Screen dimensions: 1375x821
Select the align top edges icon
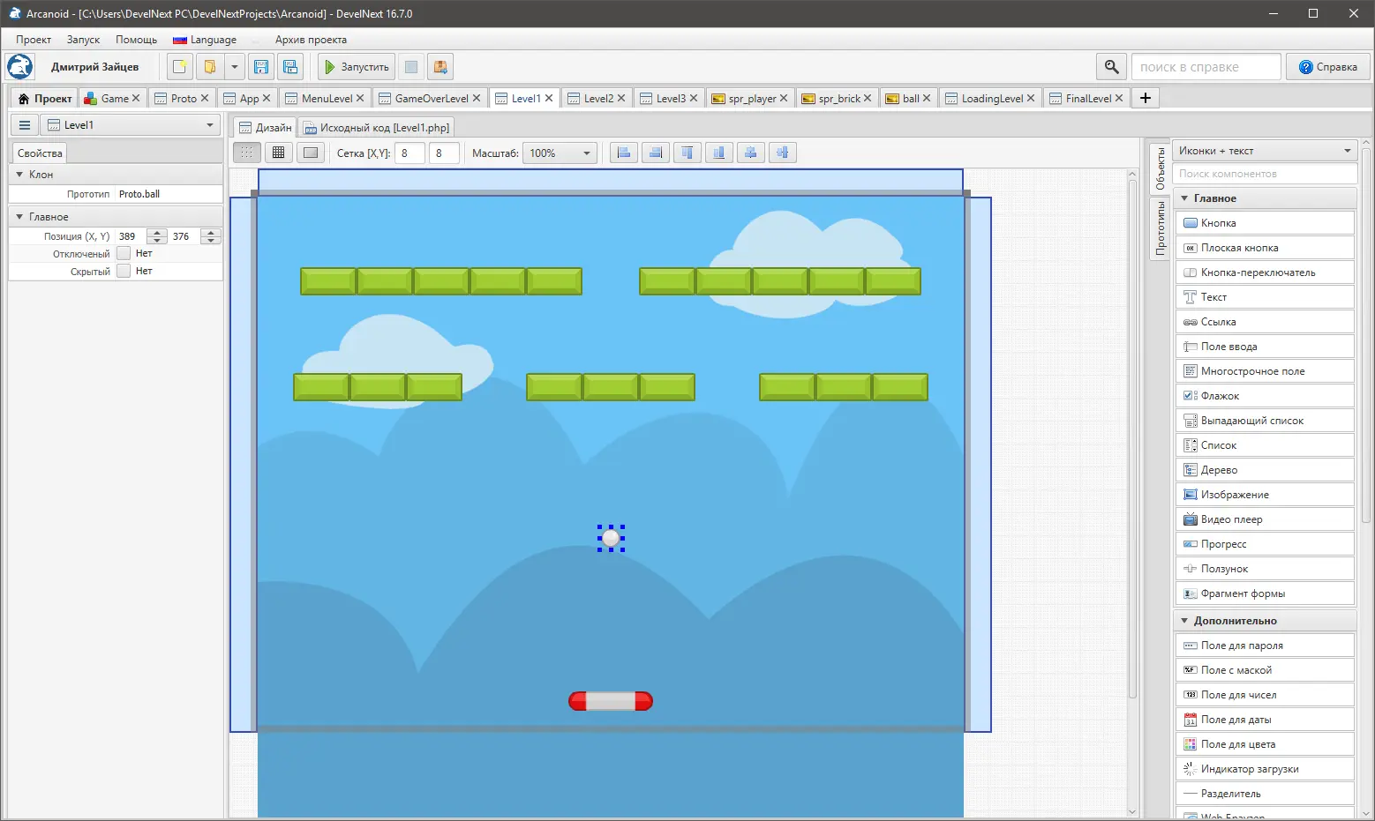point(687,153)
